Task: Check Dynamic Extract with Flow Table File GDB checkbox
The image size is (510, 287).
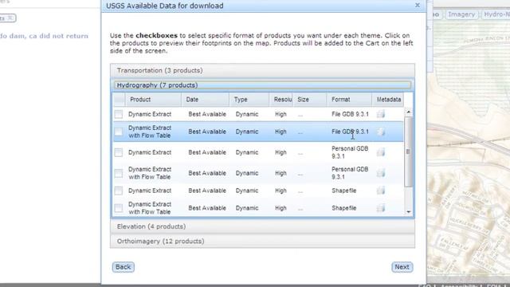Action: click(119, 132)
